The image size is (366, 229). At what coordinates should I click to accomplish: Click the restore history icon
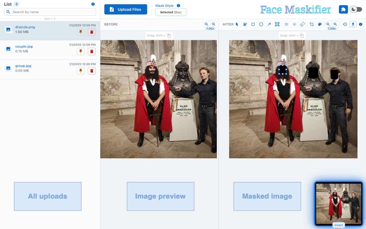coord(345,24)
